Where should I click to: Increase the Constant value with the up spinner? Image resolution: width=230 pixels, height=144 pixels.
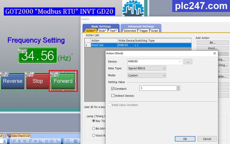click(178, 87)
